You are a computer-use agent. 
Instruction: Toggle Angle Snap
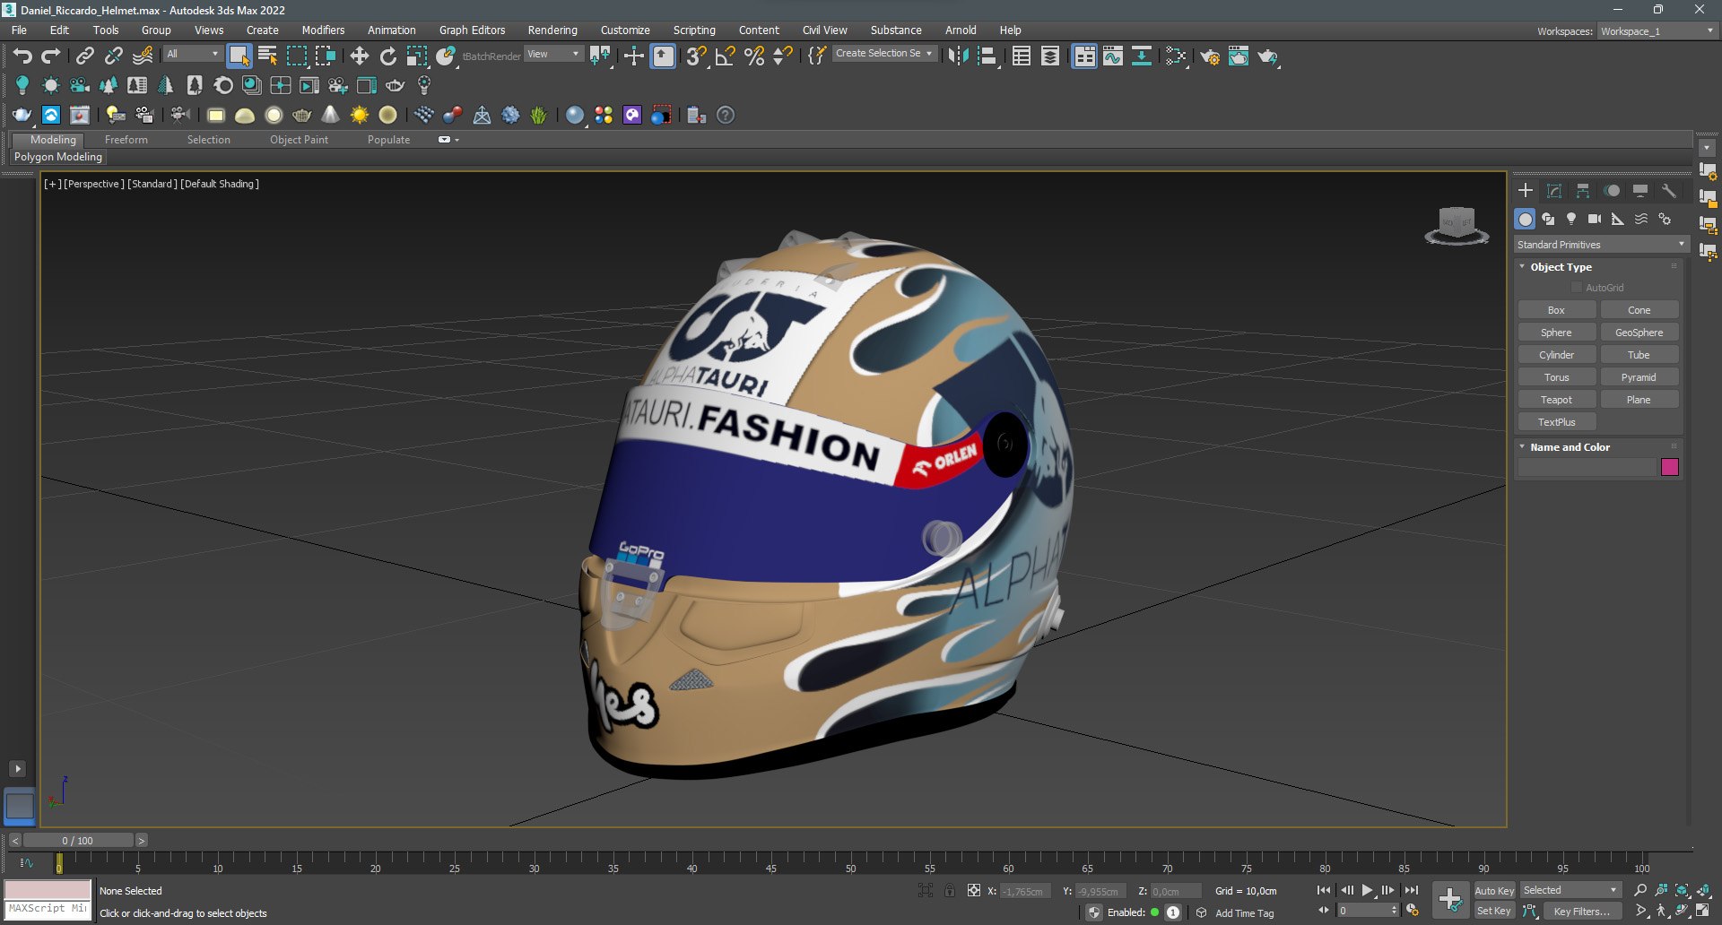[726, 56]
